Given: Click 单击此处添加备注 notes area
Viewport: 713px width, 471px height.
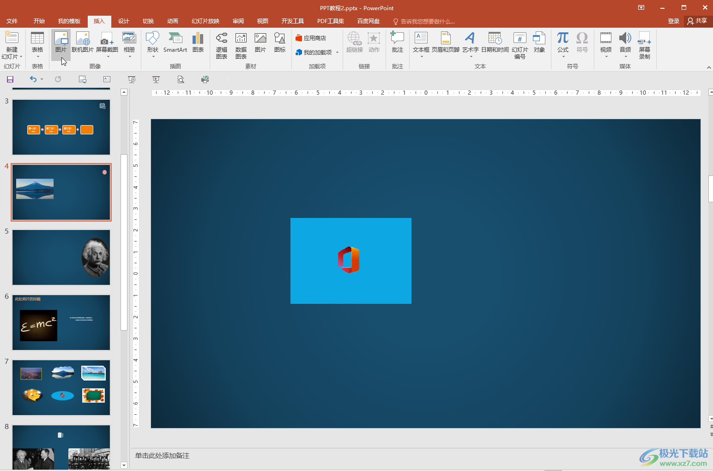Looking at the screenshot, I should pos(162,456).
